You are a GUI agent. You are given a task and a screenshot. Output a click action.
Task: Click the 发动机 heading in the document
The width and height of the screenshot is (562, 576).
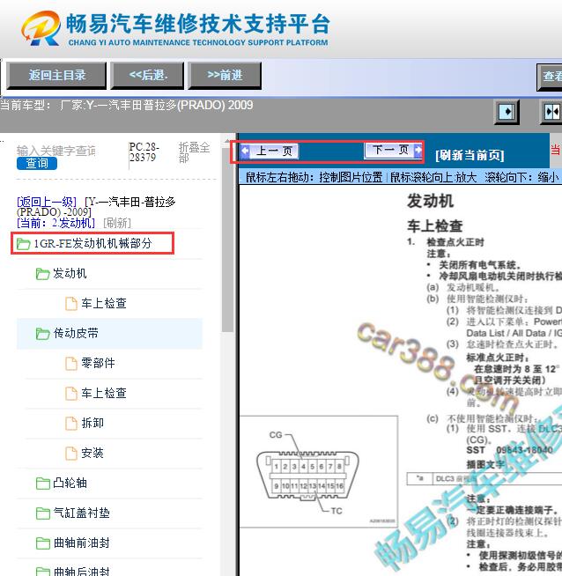(x=430, y=201)
